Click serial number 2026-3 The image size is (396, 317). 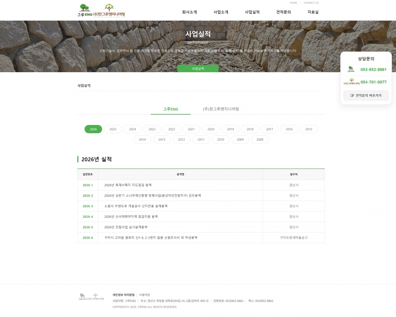[x=88, y=206]
